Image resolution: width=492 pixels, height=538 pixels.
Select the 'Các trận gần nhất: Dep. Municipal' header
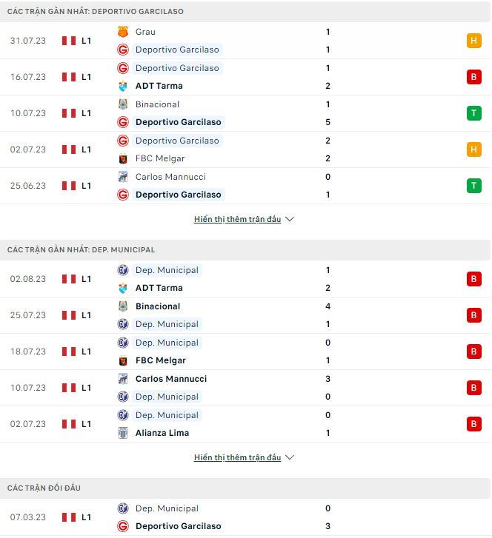pyautogui.click(x=81, y=250)
